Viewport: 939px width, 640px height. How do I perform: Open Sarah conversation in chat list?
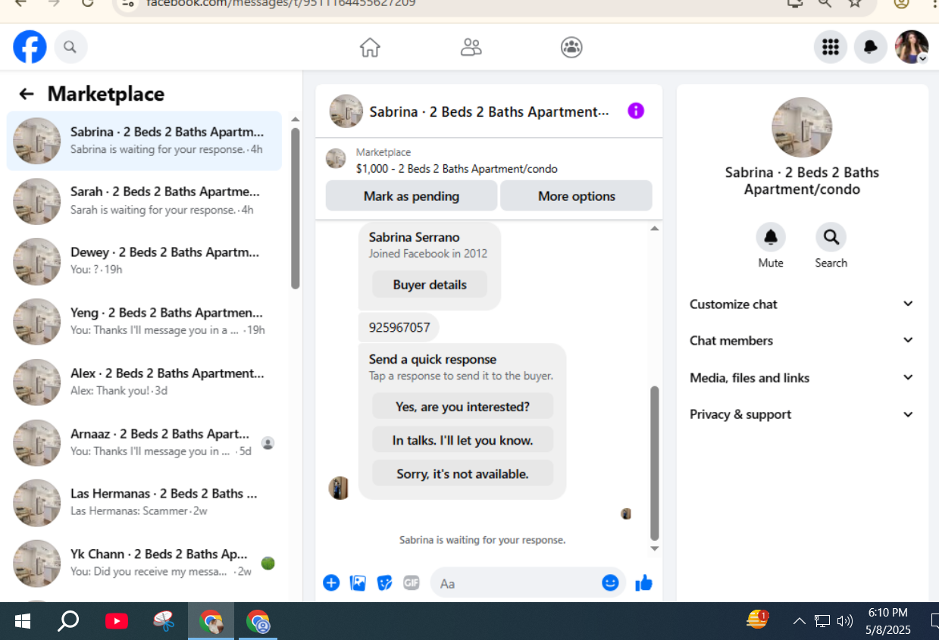tap(144, 201)
